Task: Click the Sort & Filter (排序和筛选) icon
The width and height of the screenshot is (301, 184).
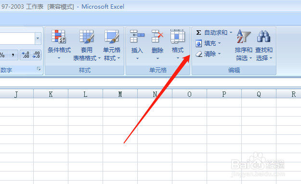Action: tap(243, 37)
